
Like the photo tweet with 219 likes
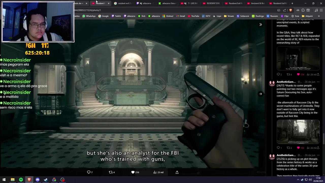[135, 172]
